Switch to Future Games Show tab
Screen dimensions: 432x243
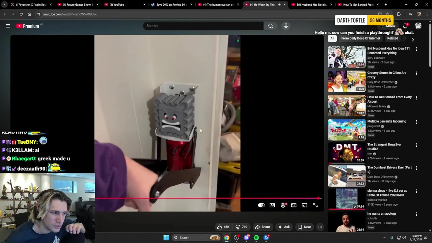[78, 5]
